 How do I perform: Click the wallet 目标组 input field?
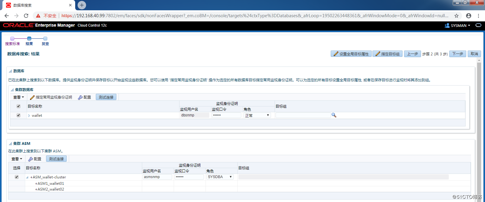[x=303, y=115]
